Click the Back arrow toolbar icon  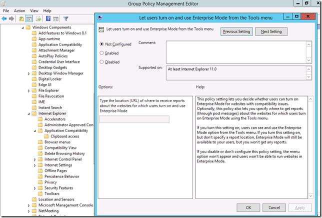5,19
